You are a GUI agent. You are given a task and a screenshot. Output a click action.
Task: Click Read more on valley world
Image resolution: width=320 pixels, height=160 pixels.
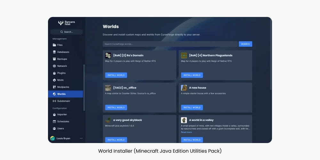point(186,132)
